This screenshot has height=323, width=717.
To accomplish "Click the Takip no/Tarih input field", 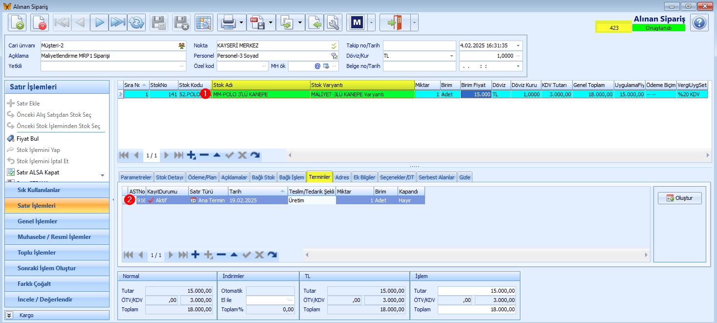I will 419,45.
